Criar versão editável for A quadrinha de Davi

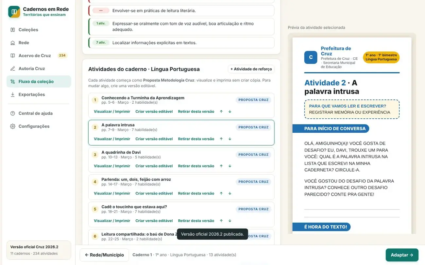click(154, 166)
